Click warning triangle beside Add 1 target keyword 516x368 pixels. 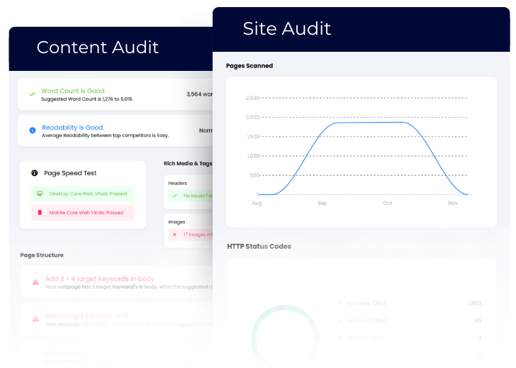point(35,319)
